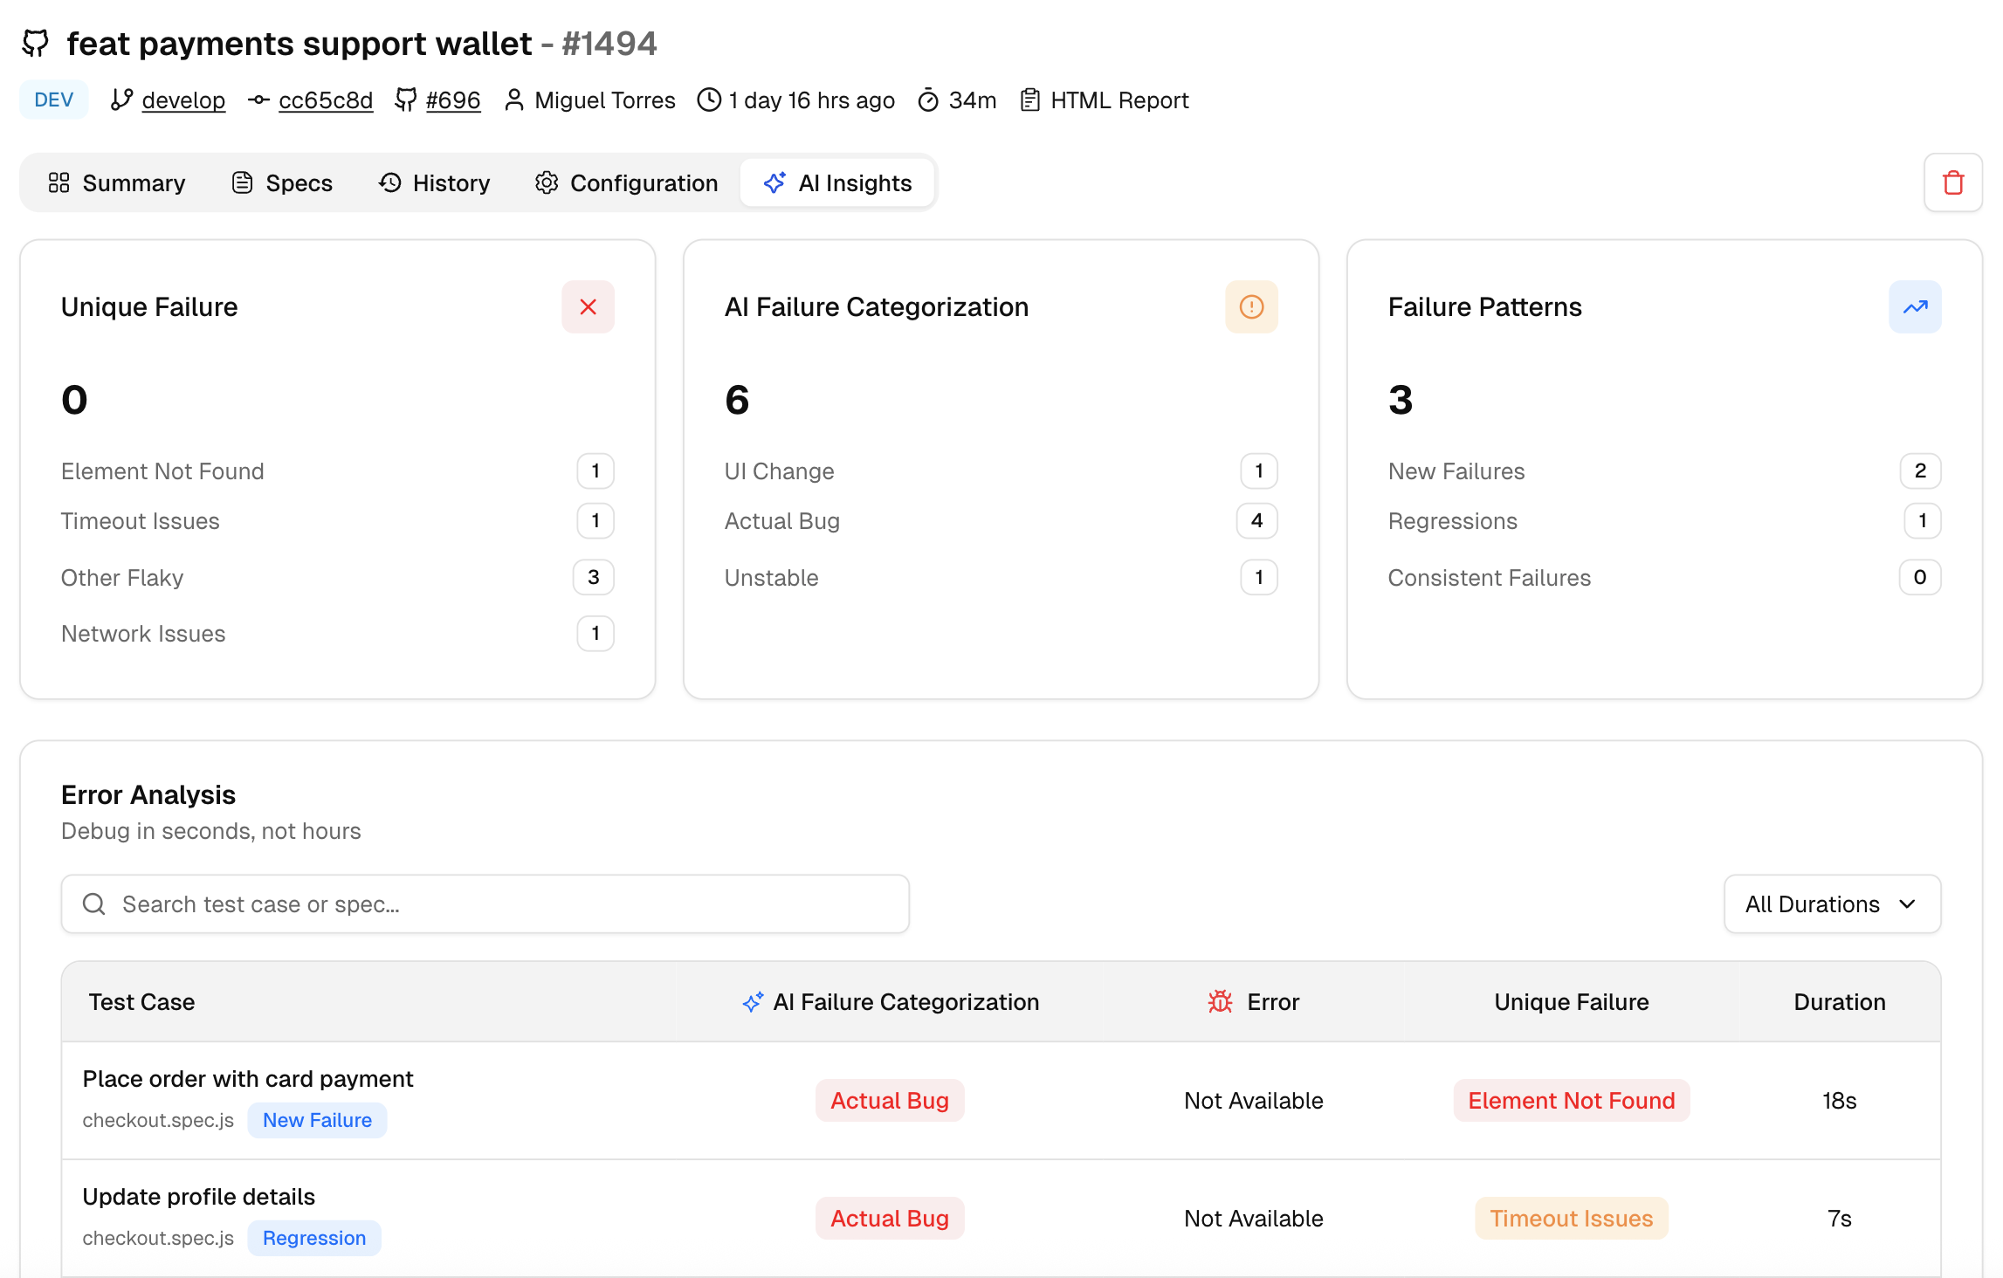Screen dimensions: 2003x1278
Task: Open commit cc65c8d link
Action: click(x=325, y=100)
